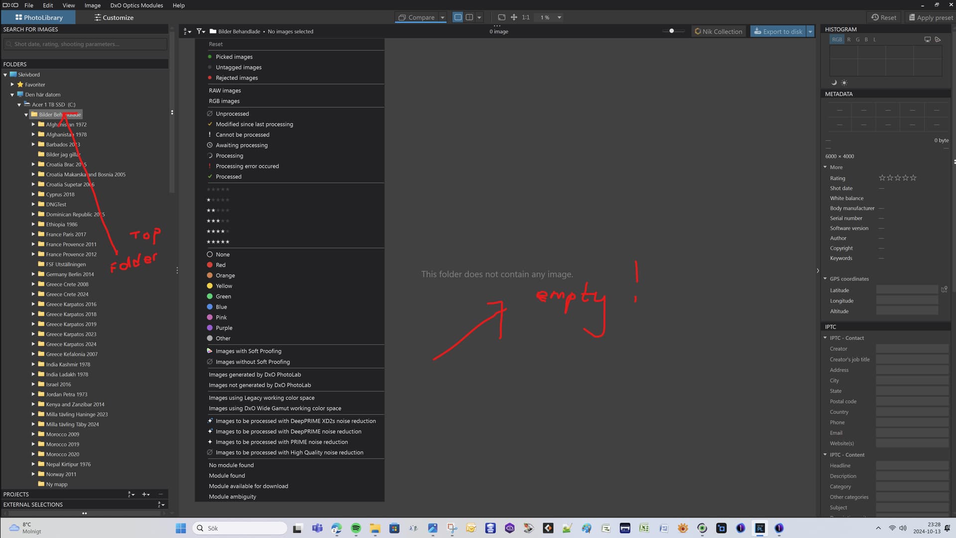Click the GPS copy coordinates icon
Screen dimensions: 956x538
(x=944, y=289)
